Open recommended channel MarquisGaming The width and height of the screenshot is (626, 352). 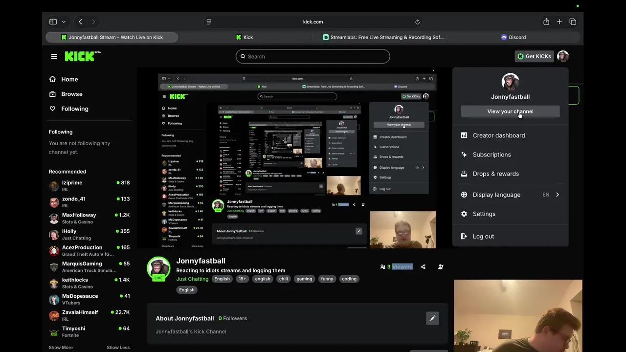[89, 266]
